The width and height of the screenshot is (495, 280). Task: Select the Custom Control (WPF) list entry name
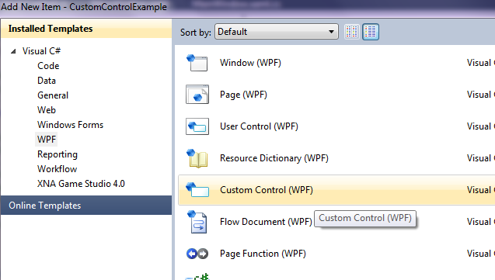pyautogui.click(x=267, y=190)
